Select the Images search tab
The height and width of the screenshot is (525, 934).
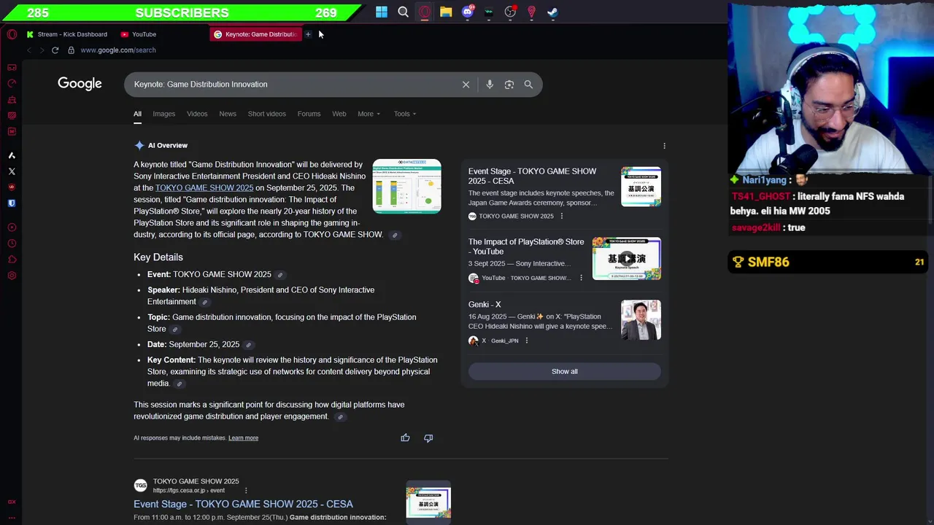pyautogui.click(x=163, y=114)
